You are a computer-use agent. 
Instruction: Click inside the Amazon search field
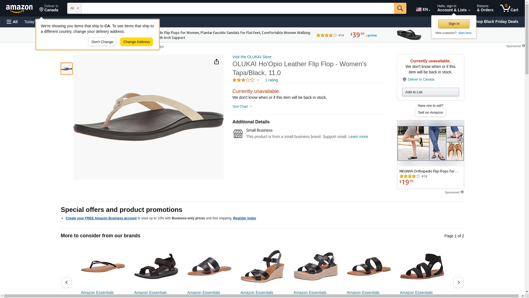(237, 8)
